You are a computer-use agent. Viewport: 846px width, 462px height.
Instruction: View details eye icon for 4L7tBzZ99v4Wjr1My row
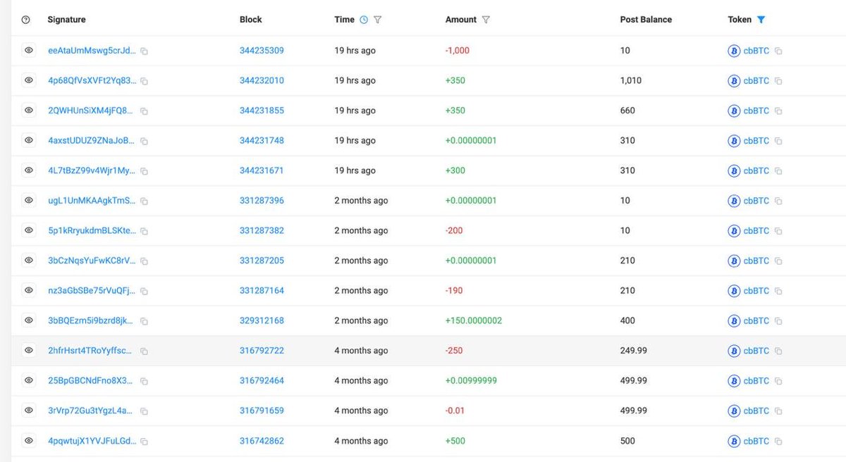pos(29,170)
